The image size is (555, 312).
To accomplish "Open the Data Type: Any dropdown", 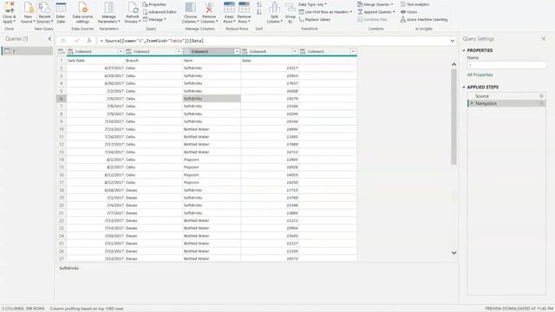I will tap(312, 4).
